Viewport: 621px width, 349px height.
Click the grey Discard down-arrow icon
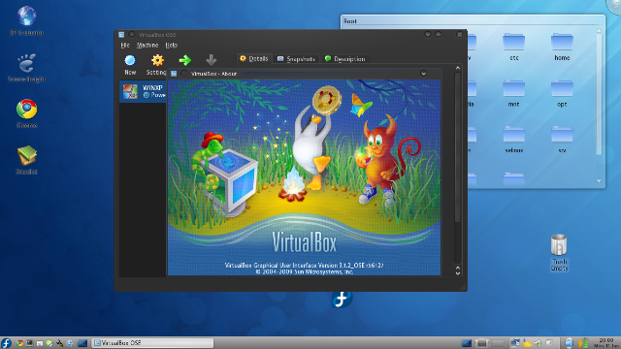tap(212, 60)
